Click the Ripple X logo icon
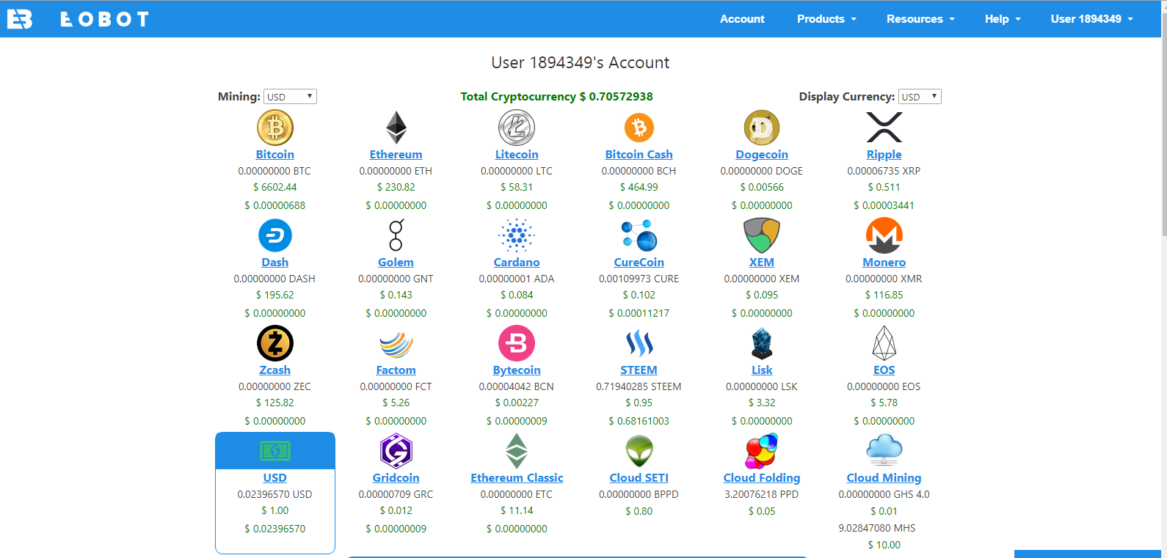 884,127
